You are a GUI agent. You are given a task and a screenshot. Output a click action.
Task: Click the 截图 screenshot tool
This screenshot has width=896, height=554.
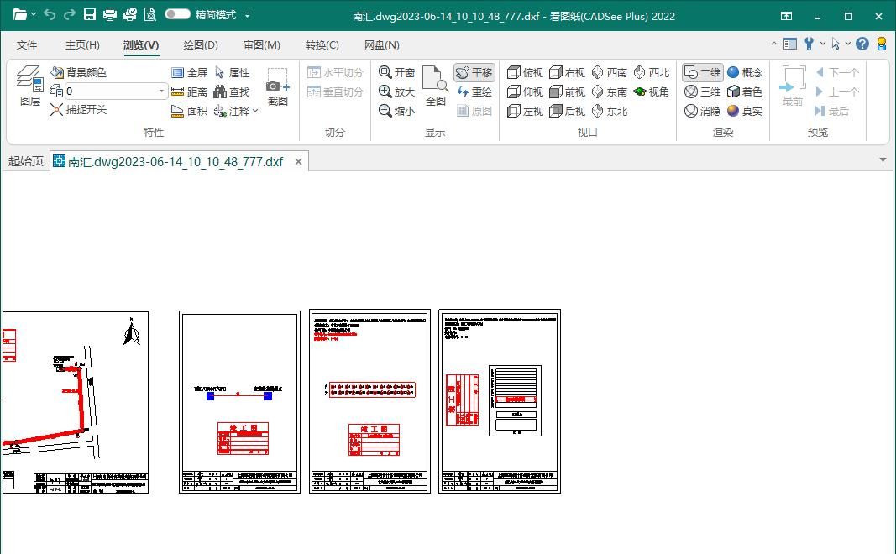(278, 87)
